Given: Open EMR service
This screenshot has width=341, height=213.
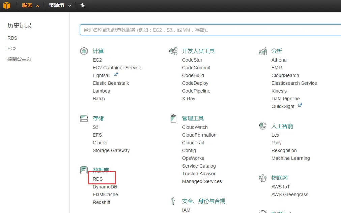Looking at the screenshot, I should (x=277, y=68).
